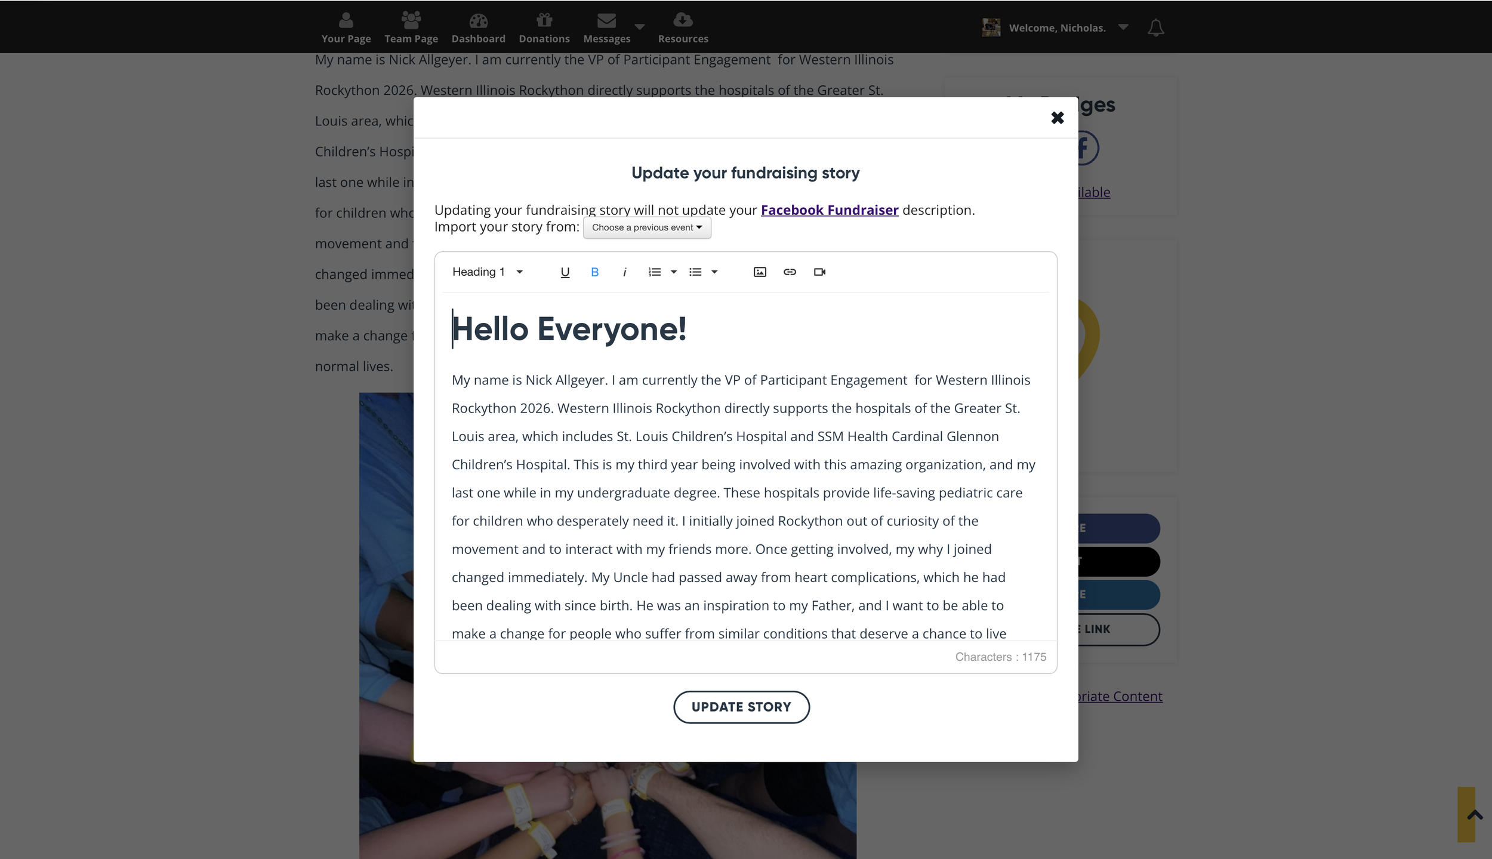Viewport: 1492px width, 859px height.
Task: Expand the Messages dropdown arrow
Action: tap(640, 27)
